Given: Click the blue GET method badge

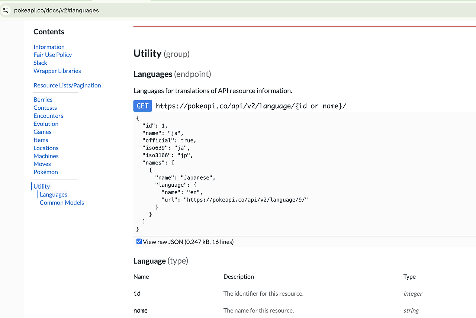Looking at the screenshot, I should [142, 106].
